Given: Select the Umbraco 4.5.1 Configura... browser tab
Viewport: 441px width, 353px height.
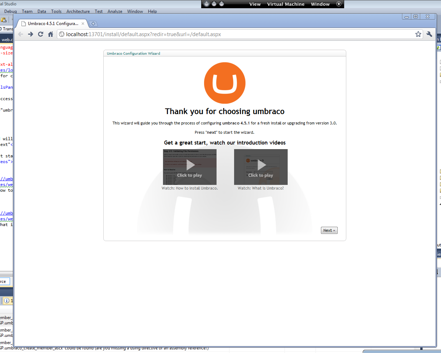Looking at the screenshot, I should 53,24.
